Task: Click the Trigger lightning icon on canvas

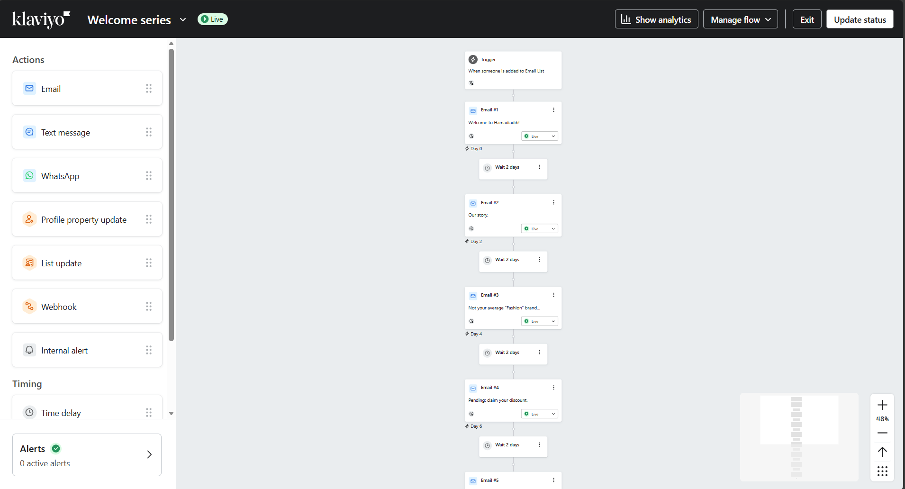Action: coord(473,59)
